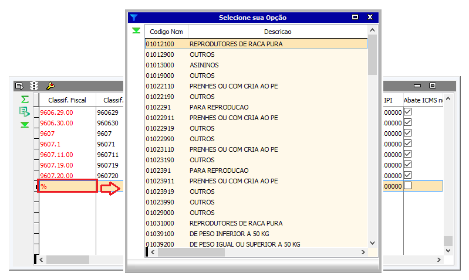Select row 01022110 PRENHES OU COM CRIA AO PE
This screenshot has height=280, width=469.
[256, 86]
